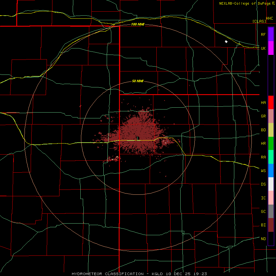Image resolution: width=276 pixels, height=276 pixels.
Task: Click the 'BI' legend label
Action: (263, 225)
